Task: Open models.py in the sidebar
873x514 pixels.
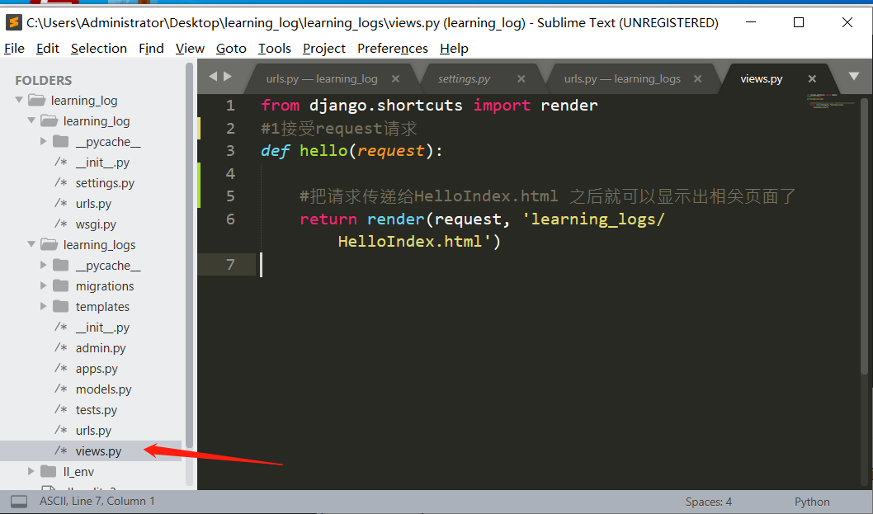Action: pos(104,389)
